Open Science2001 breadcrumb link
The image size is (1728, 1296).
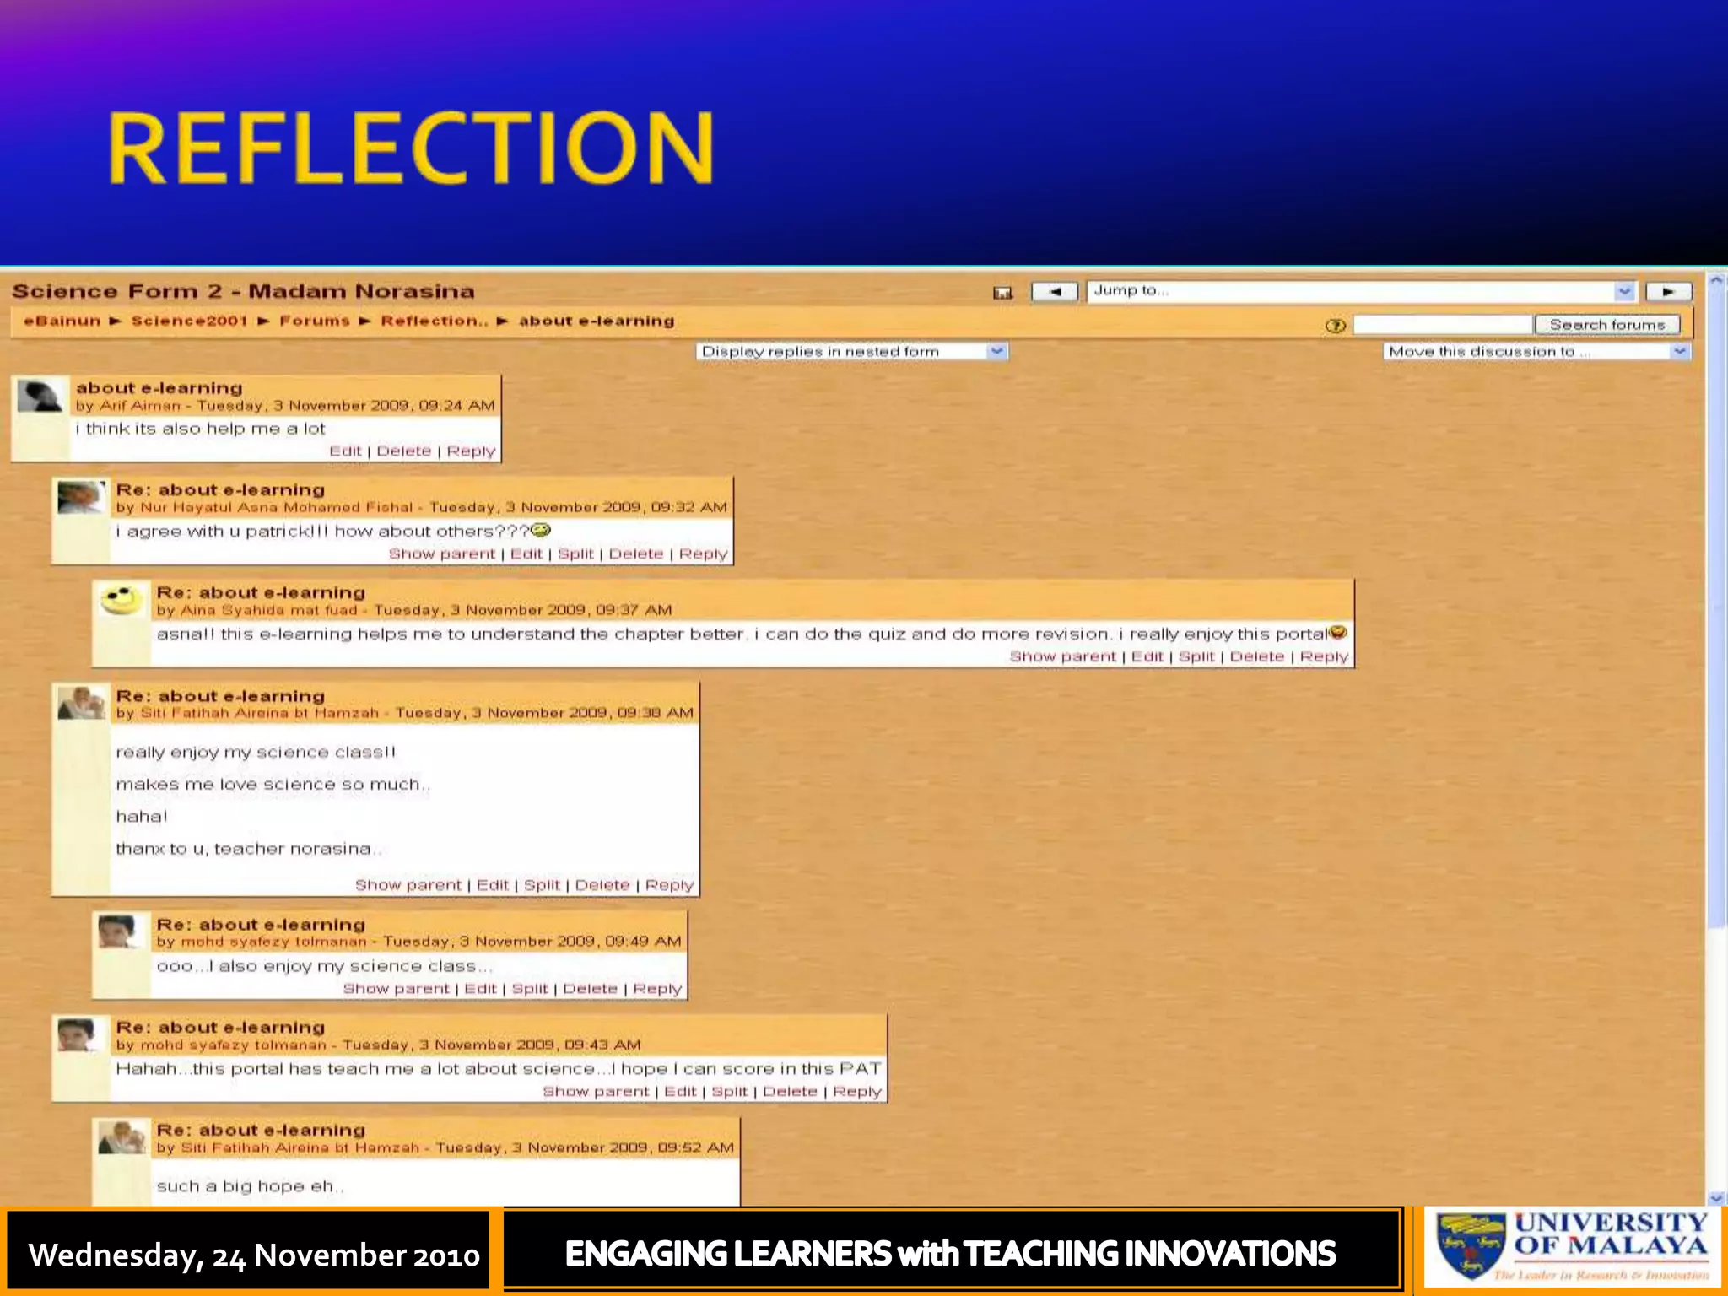tap(190, 321)
